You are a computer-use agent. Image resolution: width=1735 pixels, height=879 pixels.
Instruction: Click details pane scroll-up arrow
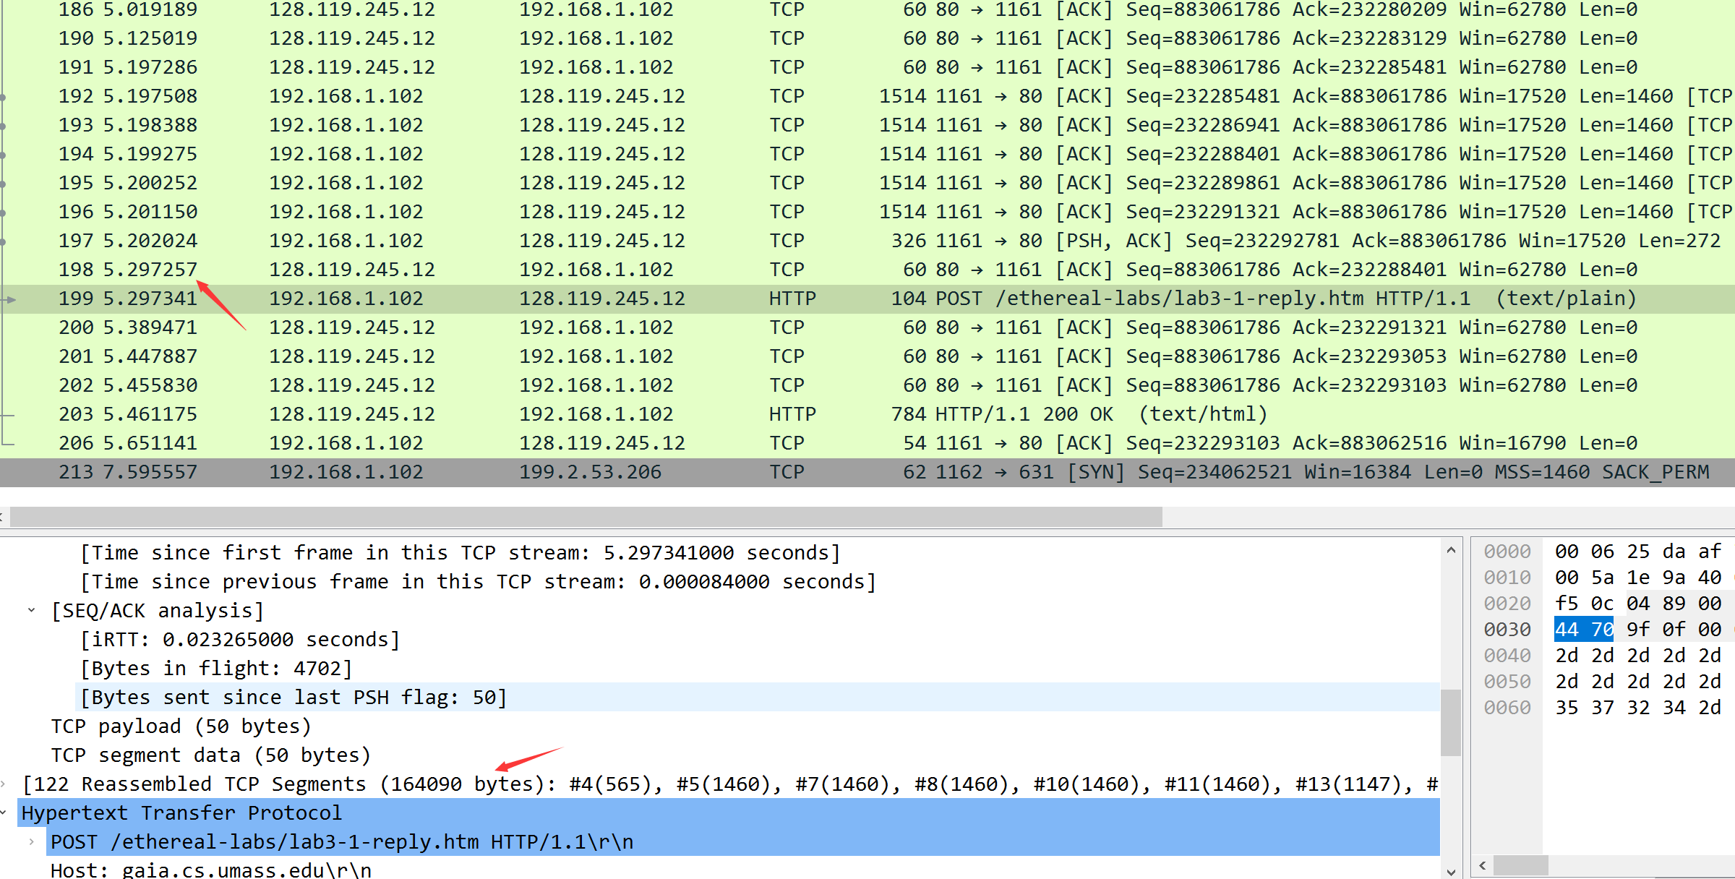coord(1450,551)
